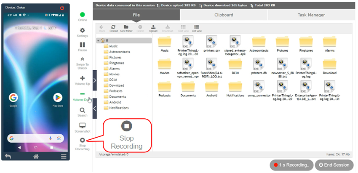Screen dimensions: 358x173
Task: Select Download in the folder tree
Action: (114, 85)
